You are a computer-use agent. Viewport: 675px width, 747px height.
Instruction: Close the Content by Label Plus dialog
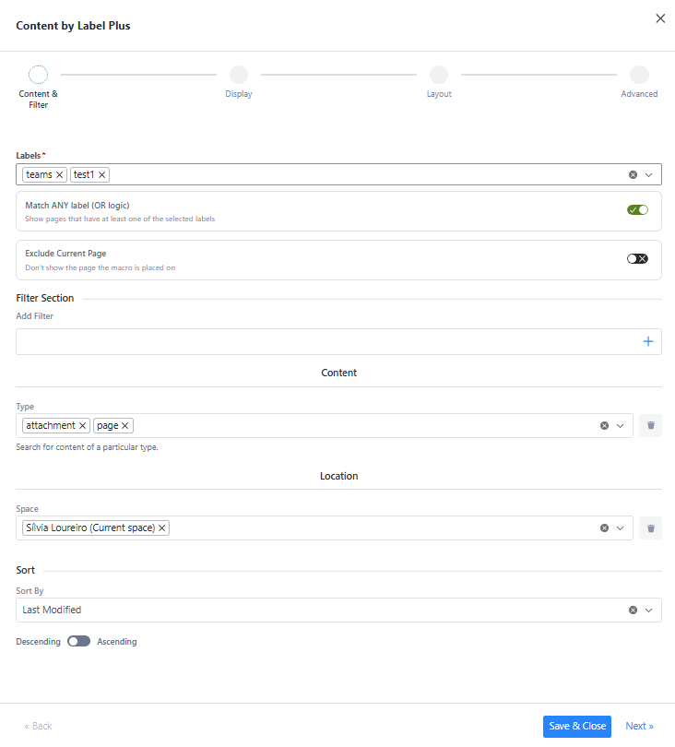click(659, 18)
